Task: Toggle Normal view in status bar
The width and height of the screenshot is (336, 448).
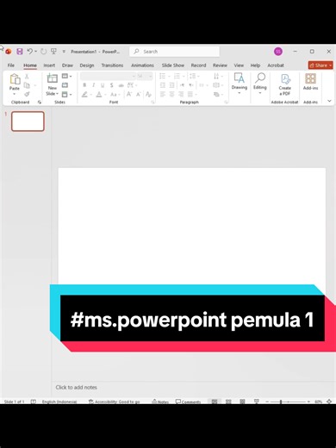Action: [x=215, y=401]
